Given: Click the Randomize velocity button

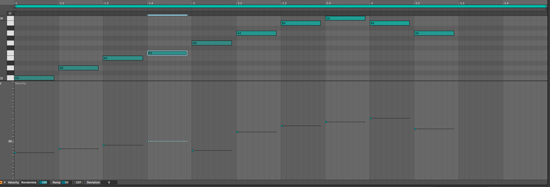Looking at the screenshot, I should [x=29, y=183].
